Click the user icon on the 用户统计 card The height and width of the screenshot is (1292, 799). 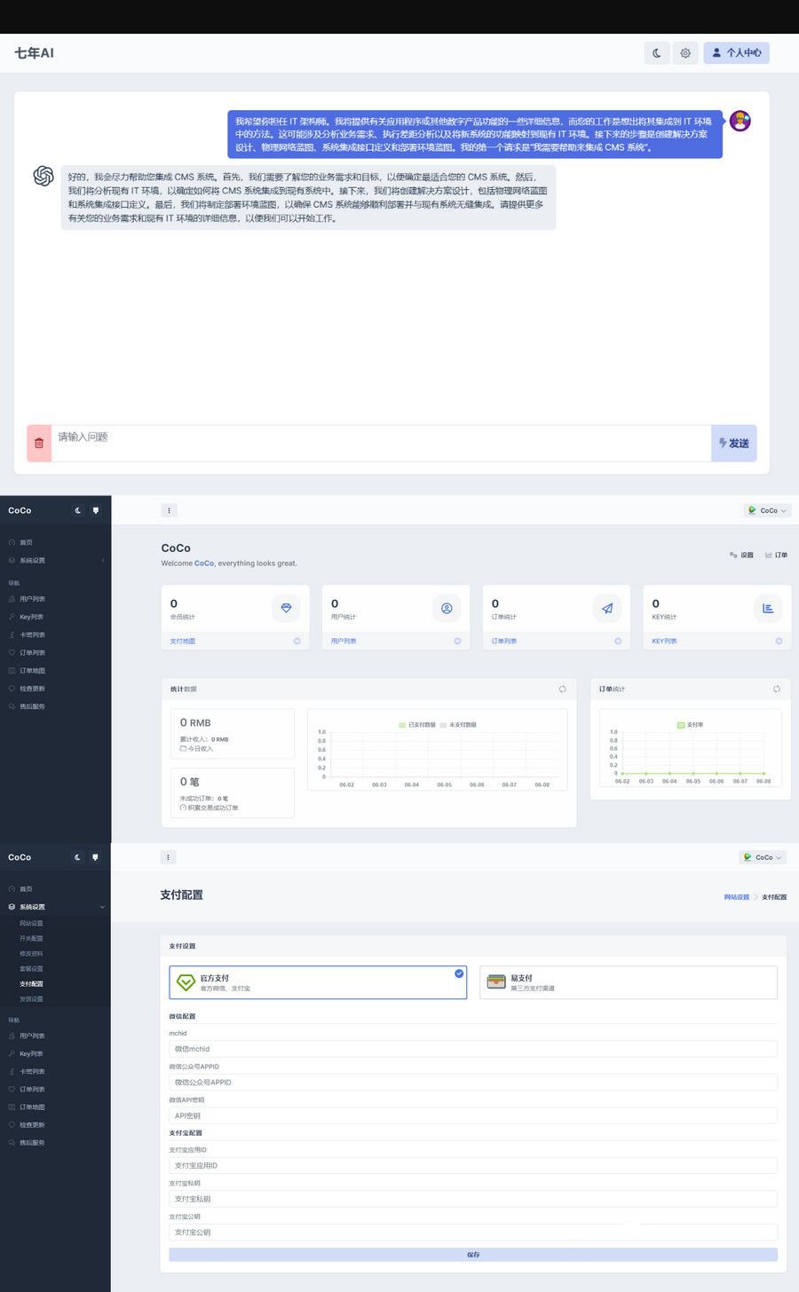[x=447, y=608]
